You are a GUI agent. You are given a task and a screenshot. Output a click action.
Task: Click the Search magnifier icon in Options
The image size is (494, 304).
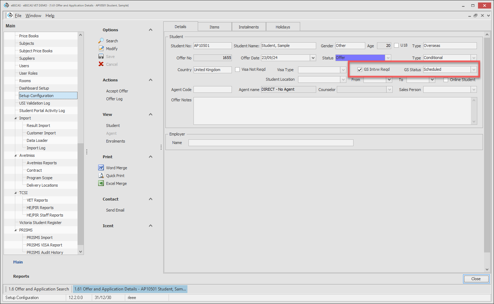coord(101,41)
